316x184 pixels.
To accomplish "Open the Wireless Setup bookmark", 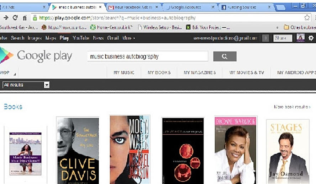I will (x=160, y=27).
